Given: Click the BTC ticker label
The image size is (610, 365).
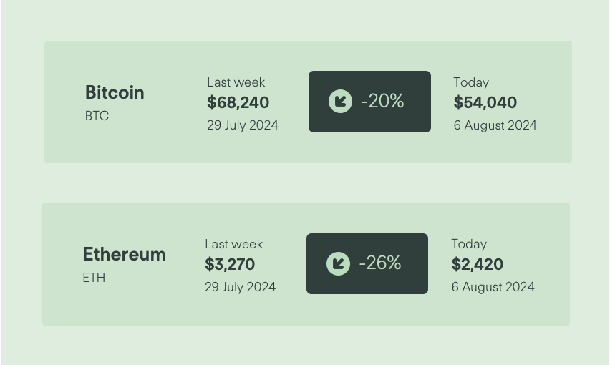Looking at the screenshot, I should (97, 116).
